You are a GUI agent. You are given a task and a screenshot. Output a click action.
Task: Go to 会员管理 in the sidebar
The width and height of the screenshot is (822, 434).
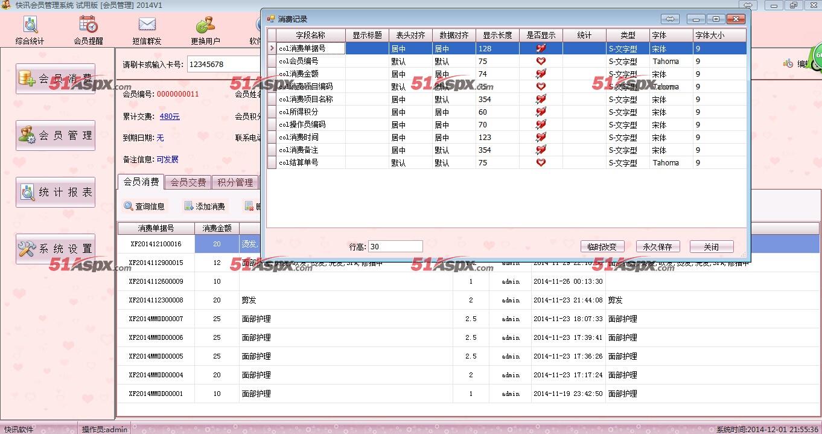point(56,135)
